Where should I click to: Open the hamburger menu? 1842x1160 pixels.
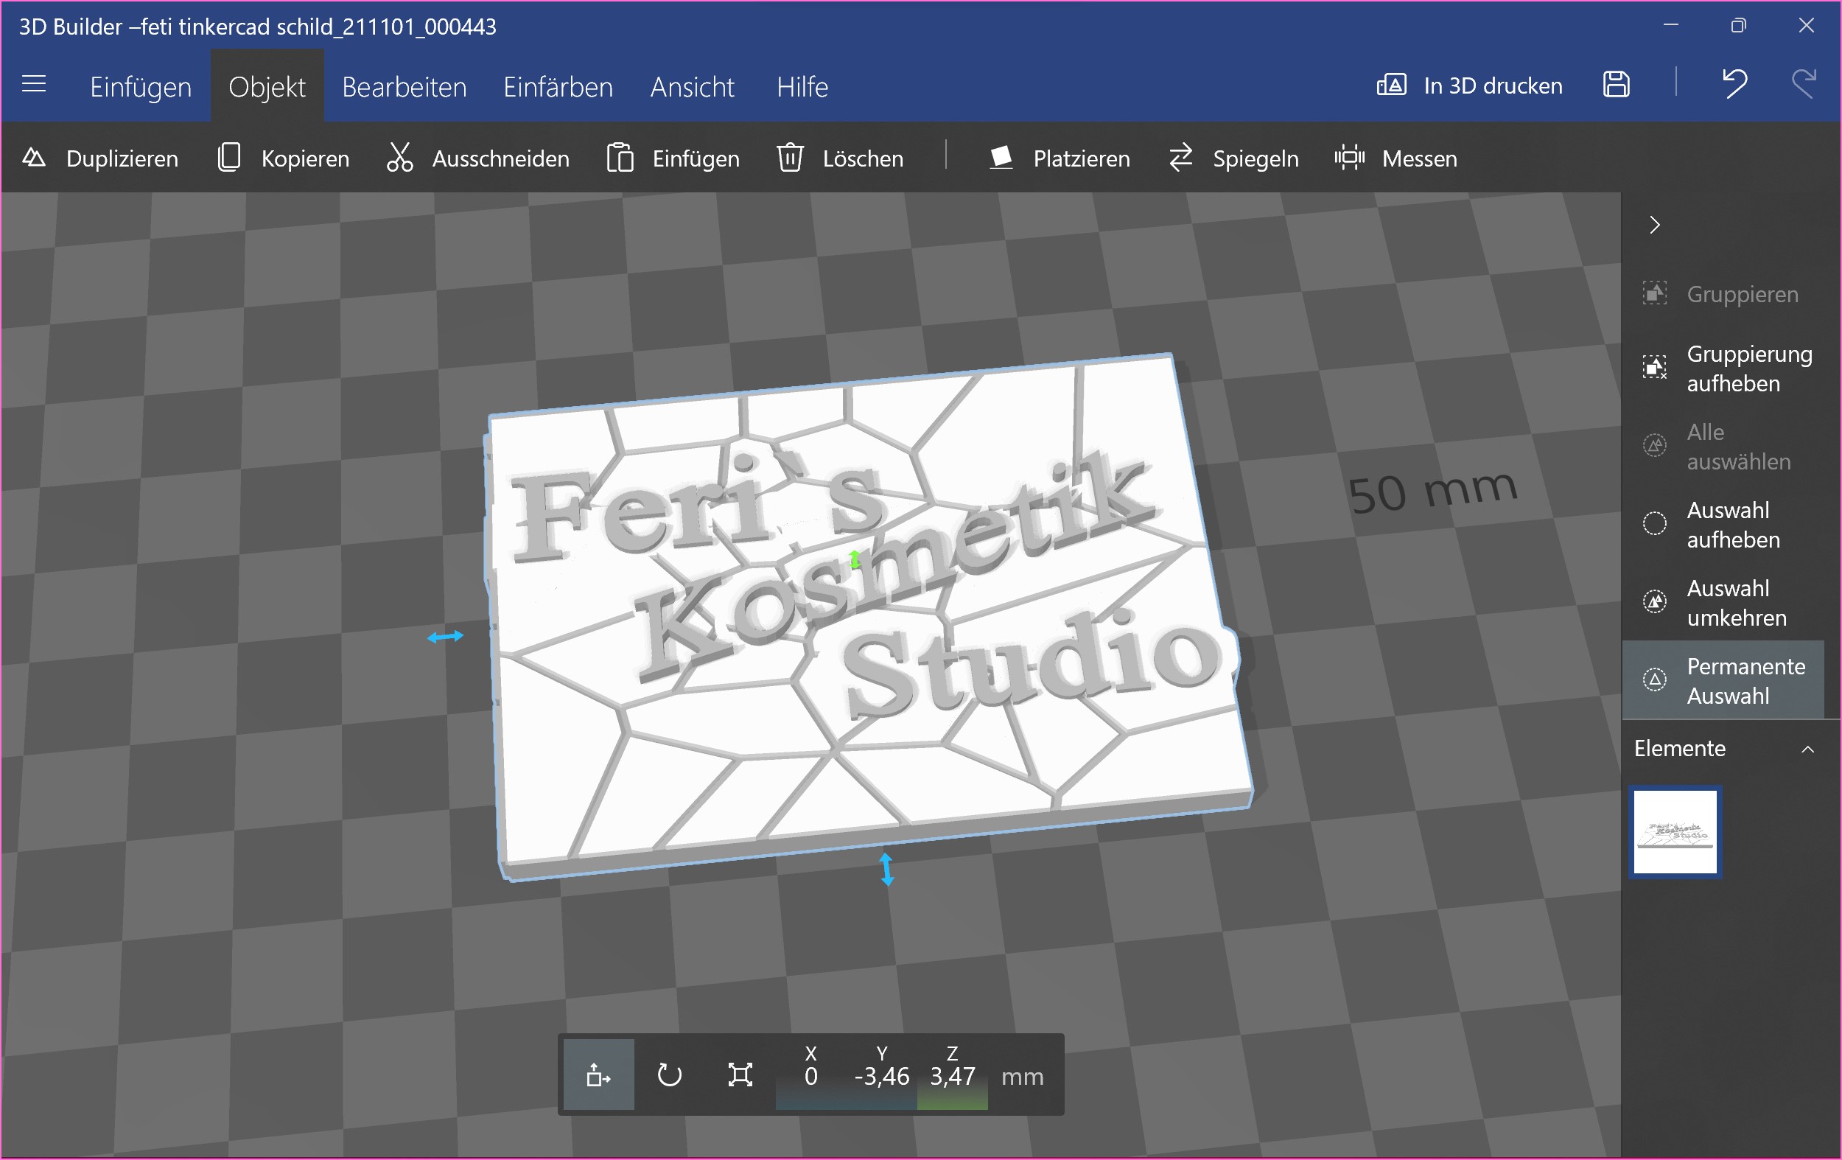pyautogui.click(x=34, y=84)
